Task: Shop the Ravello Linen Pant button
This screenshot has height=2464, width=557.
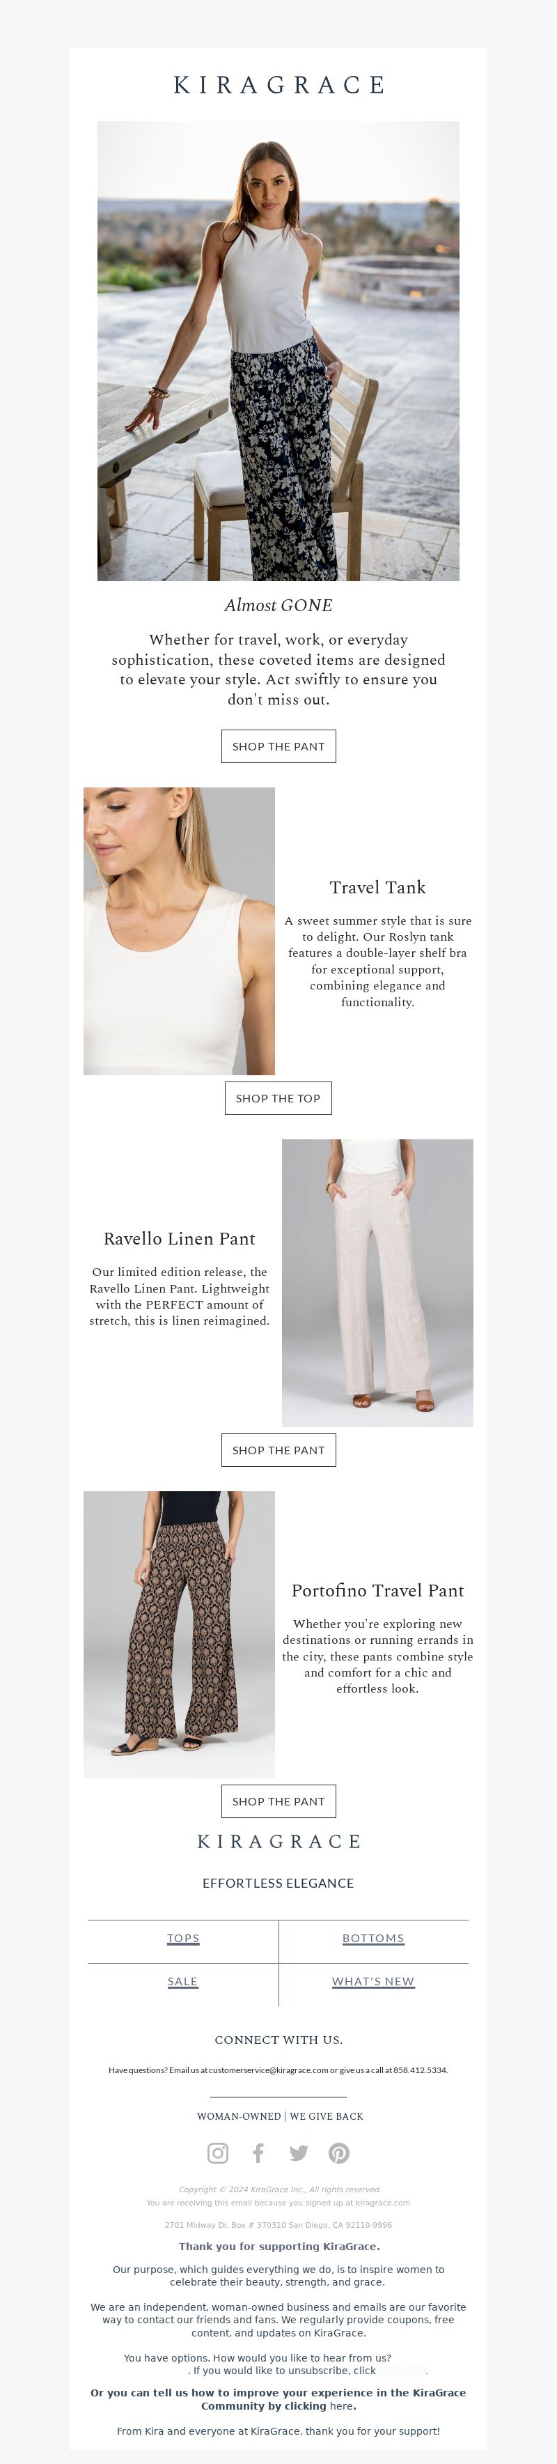Action: (x=278, y=1450)
